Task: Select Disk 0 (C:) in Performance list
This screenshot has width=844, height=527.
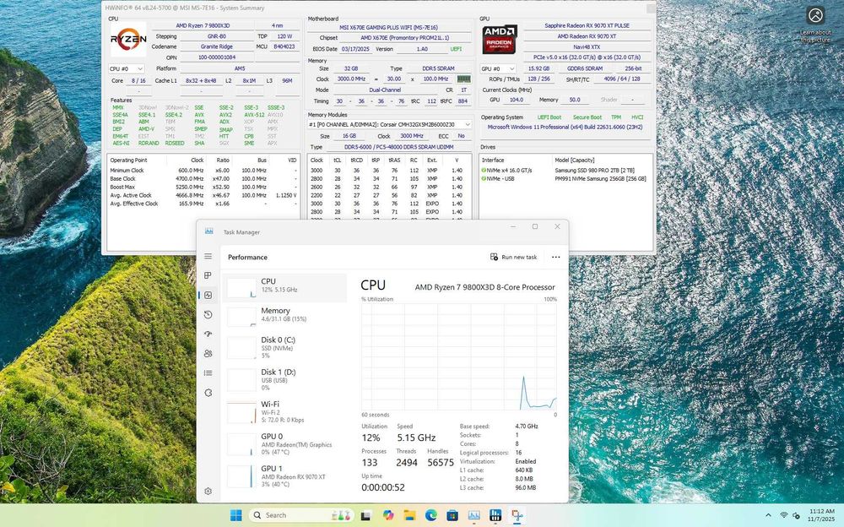Action: pos(284,348)
